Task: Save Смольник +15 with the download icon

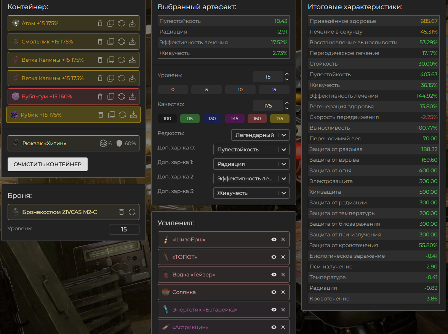Action: click(x=132, y=42)
